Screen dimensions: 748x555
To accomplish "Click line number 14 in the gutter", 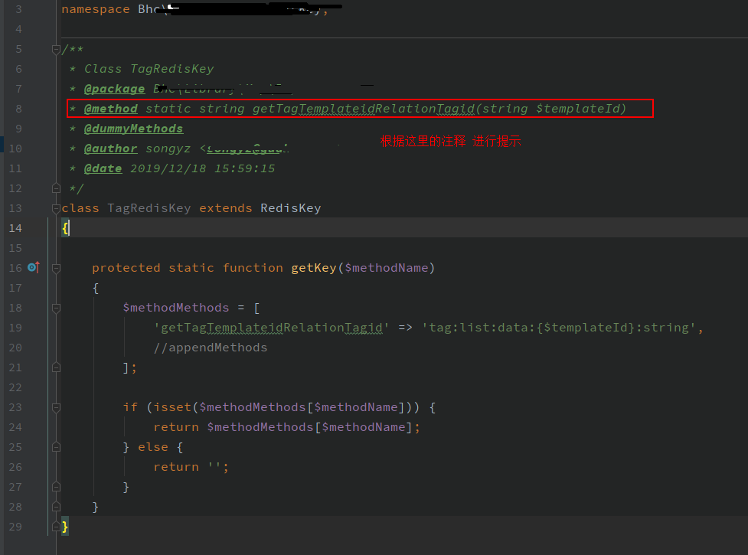I will pyautogui.click(x=18, y=228).
